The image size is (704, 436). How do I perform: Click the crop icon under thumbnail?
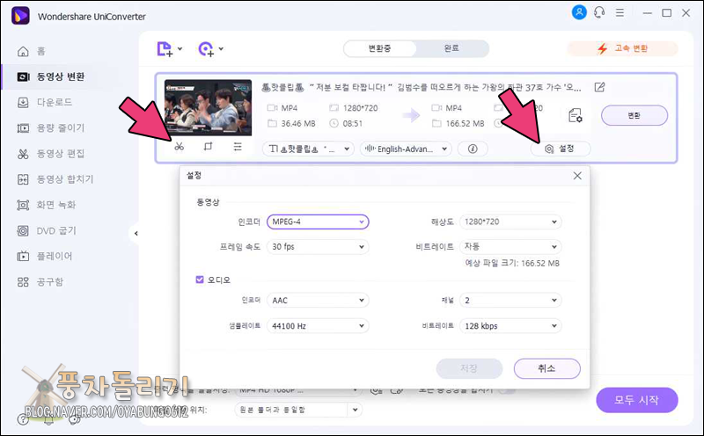[208, 147]
